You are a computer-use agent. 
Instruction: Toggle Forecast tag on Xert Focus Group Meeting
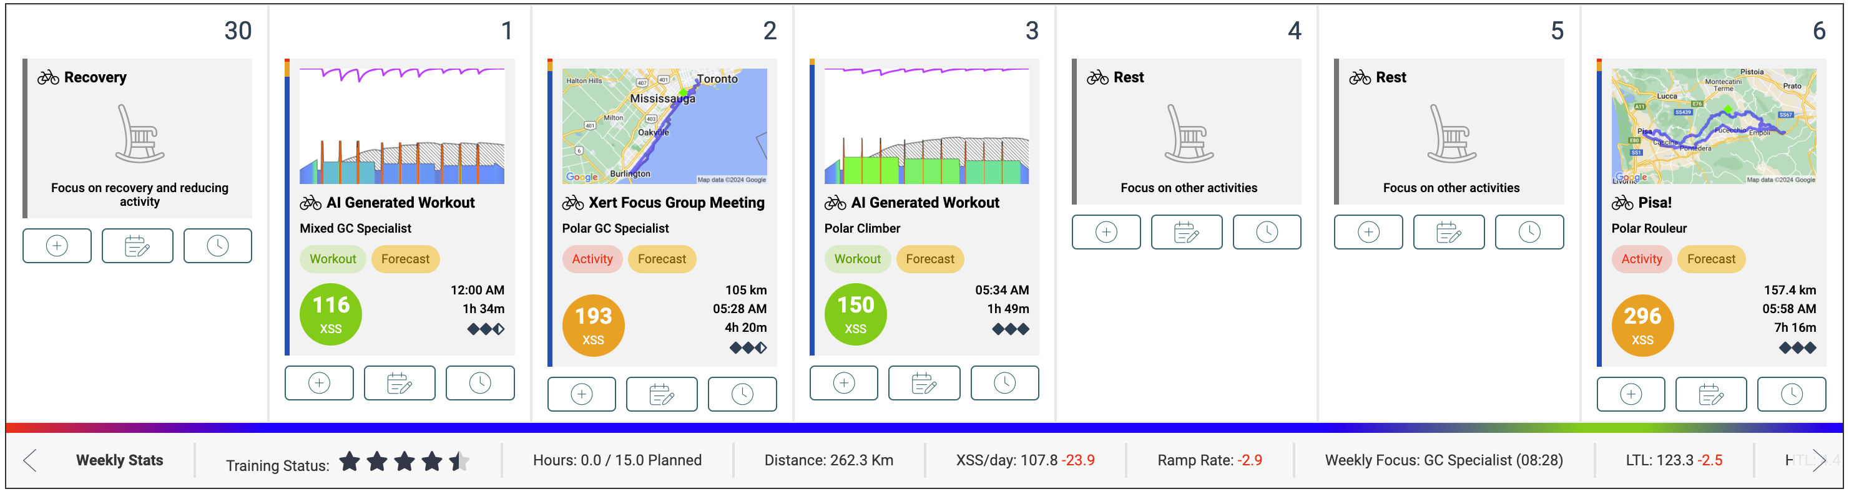pyautogui.click(x=661, y=259)
